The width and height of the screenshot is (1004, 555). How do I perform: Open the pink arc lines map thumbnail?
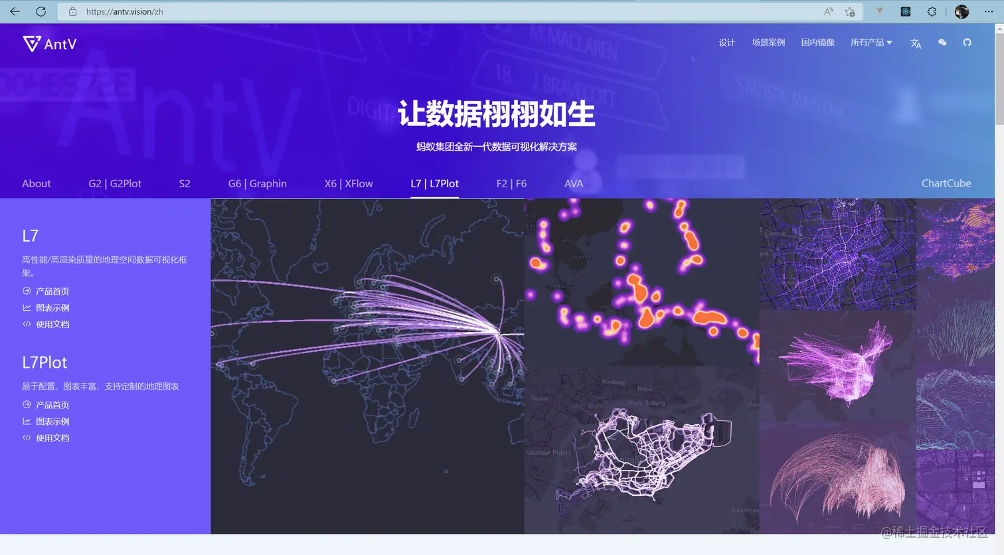click(837, 479)
